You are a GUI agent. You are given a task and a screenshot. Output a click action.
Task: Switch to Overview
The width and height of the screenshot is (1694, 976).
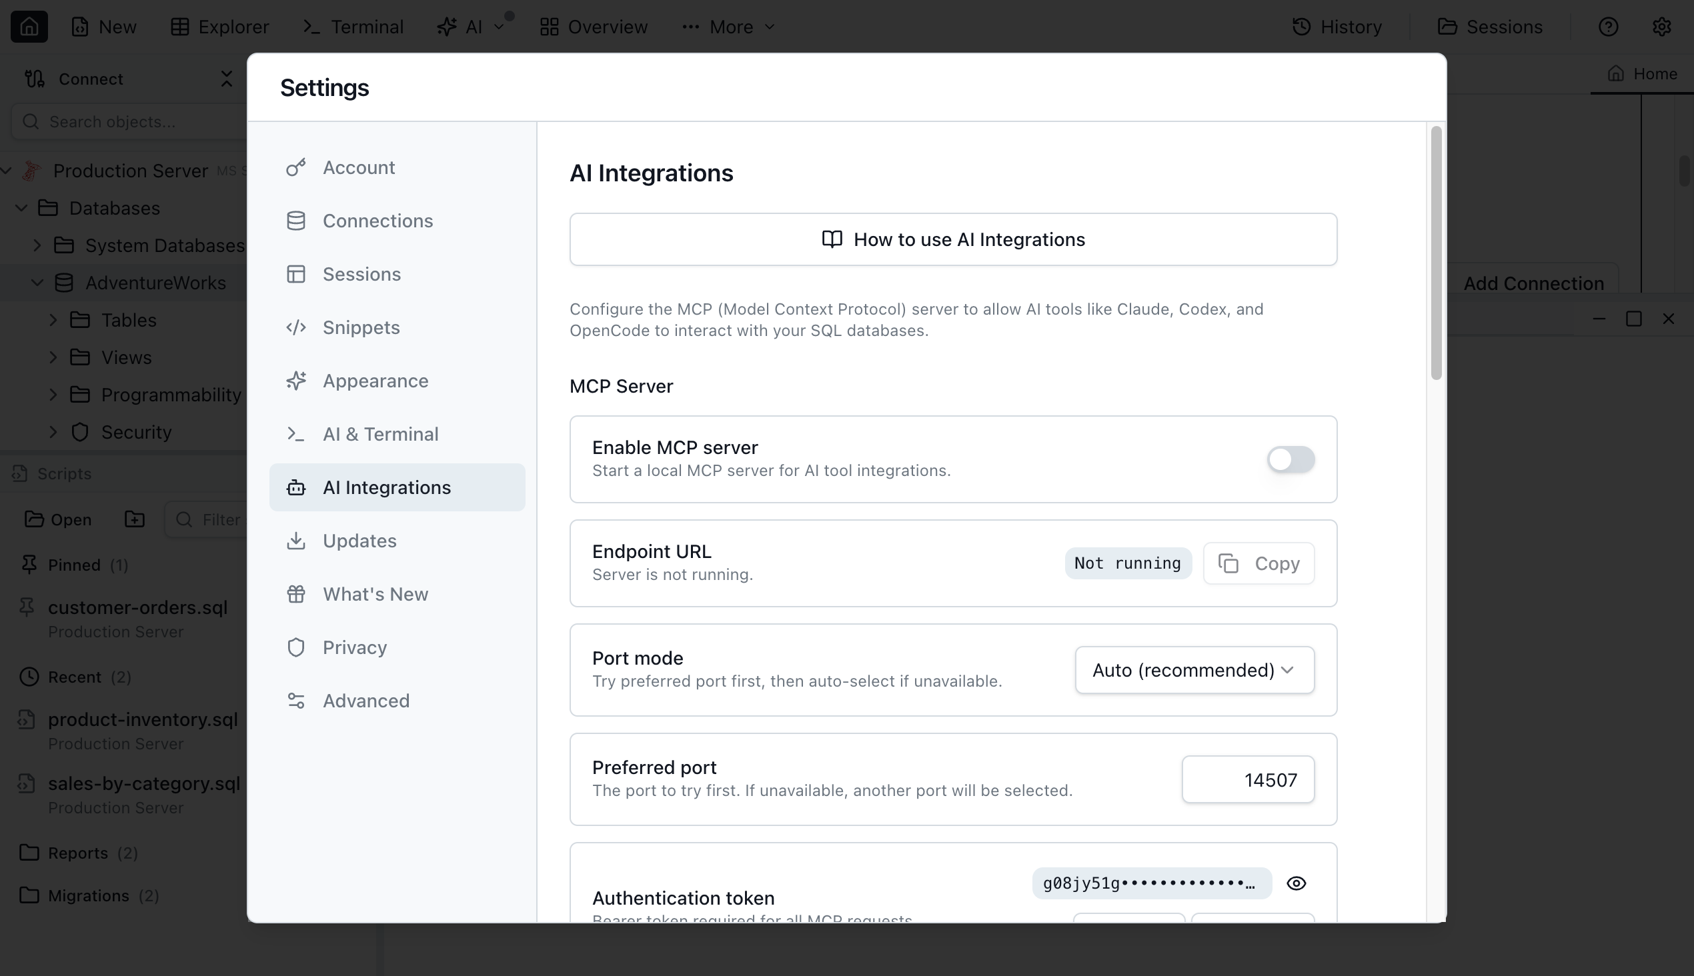tap(594, 27)
